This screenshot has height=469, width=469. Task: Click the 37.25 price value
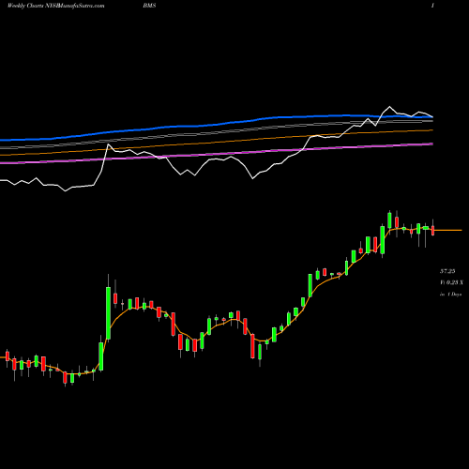pyautogui.click(x=447, y=271)
